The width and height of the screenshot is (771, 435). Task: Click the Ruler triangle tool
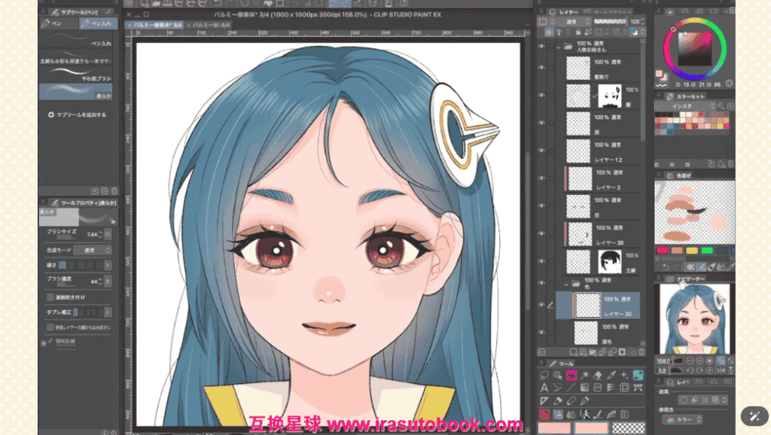544,400
